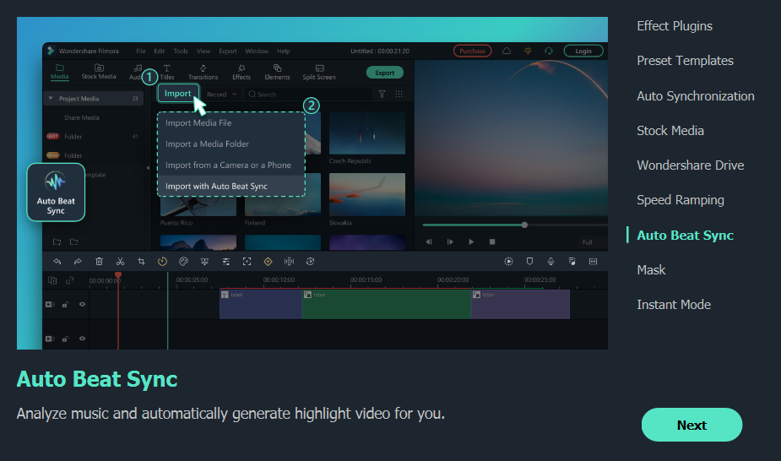Click the Undo arrow in timeline toolbar
The image size is (781, 461).
(57, 262)
